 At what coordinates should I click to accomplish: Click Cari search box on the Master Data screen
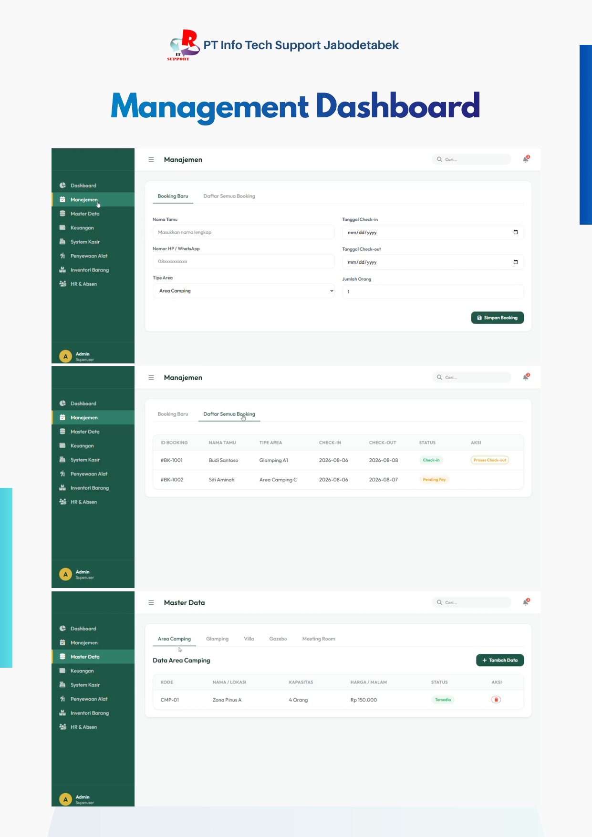[x=471, y=602]
